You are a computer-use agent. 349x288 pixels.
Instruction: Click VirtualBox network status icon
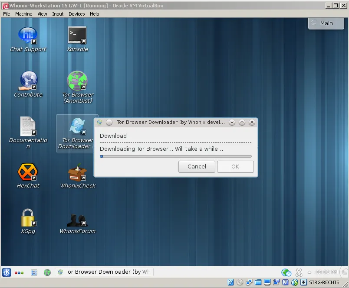[x=249, y=282]
